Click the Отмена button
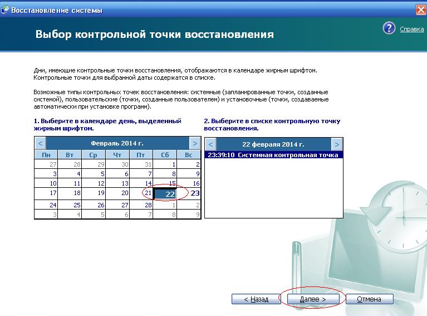427x316 pixels. tap(369, 299)
